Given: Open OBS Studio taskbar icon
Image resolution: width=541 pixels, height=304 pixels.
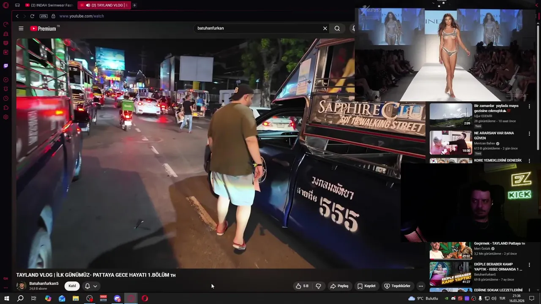Looking at the screenshot, I should click(90, 299).
